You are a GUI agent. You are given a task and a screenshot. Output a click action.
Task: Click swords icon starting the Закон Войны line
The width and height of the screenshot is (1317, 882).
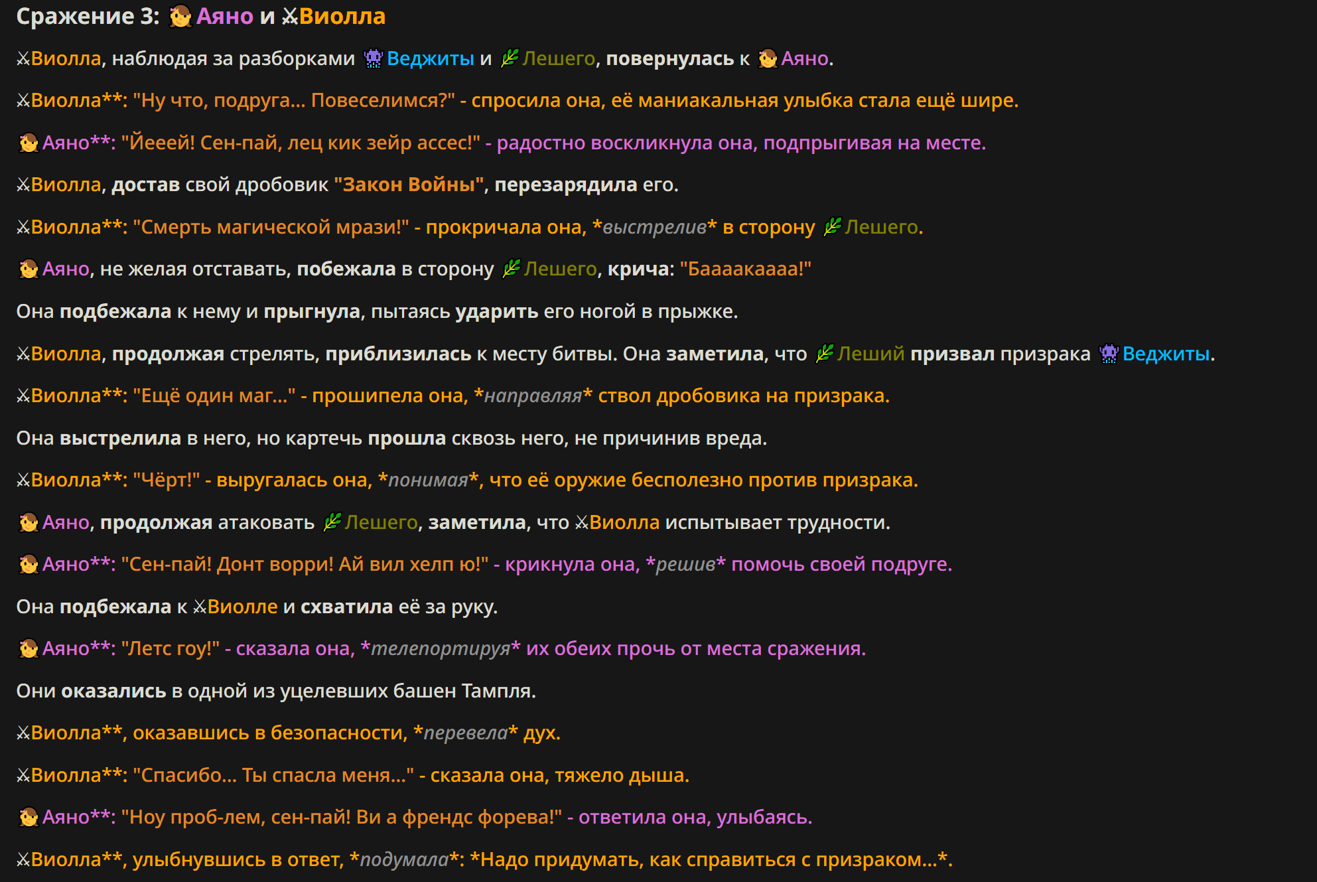(23, 185)
